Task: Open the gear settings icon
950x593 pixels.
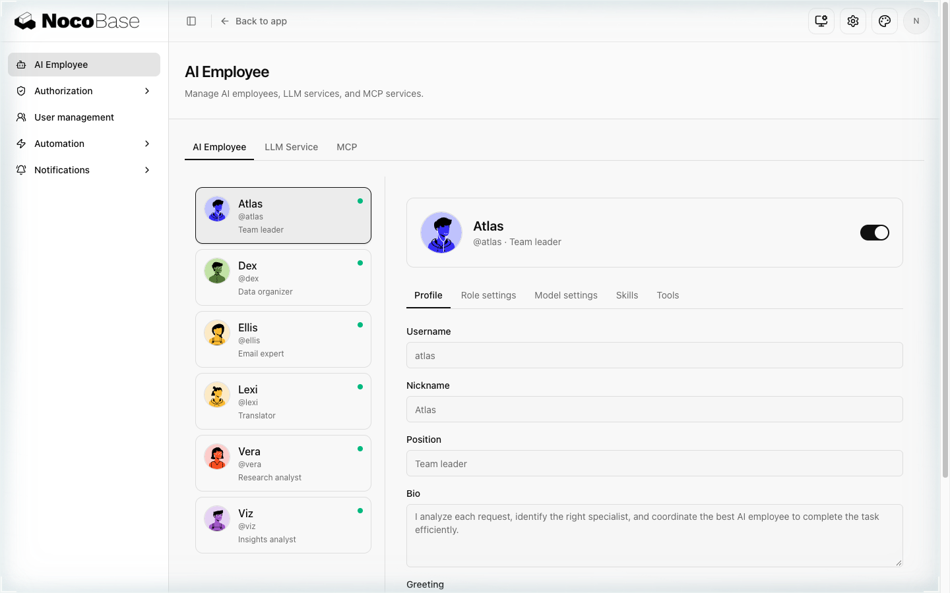Action: [853, 21]
